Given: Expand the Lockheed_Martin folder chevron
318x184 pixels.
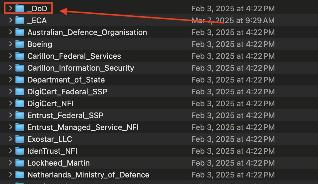Looking at the screenshot, I should pyautogui.click(x=10, y=163).
